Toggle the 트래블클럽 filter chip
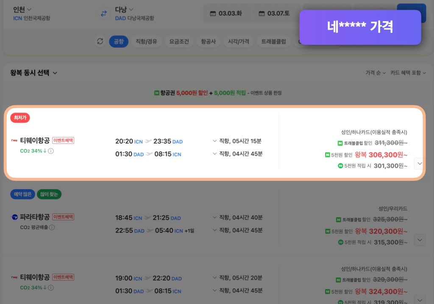The width and height of the screenshot is (434, 304). 273,41
